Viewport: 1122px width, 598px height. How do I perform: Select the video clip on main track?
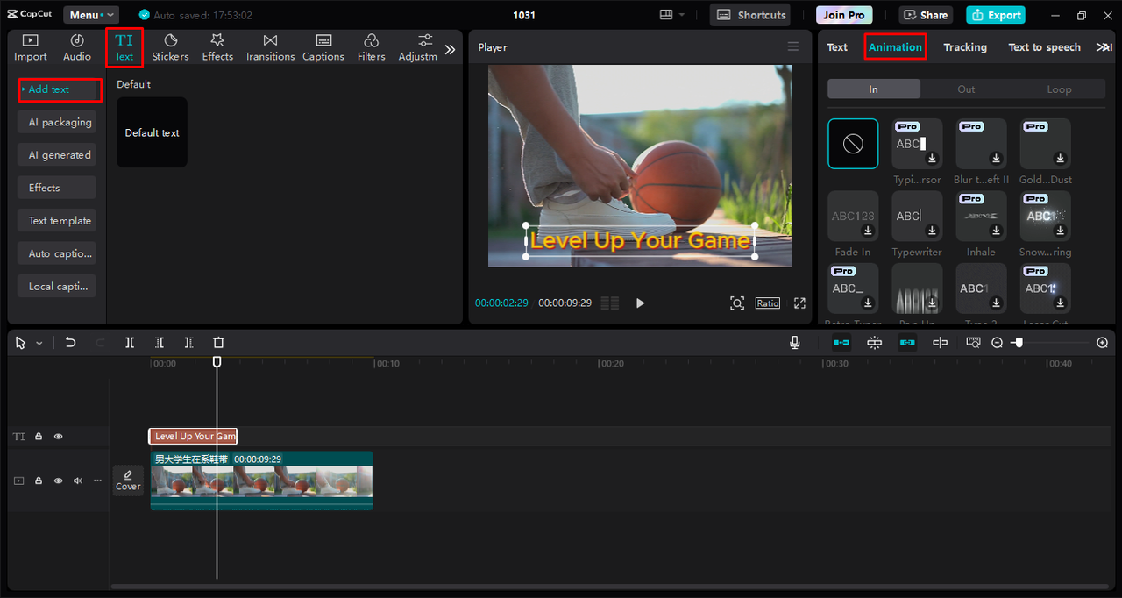[261, 481]
